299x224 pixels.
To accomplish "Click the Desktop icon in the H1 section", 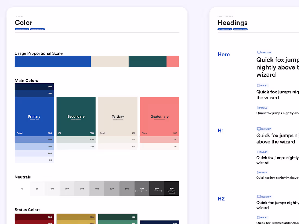I will click(x=259, y=129).
